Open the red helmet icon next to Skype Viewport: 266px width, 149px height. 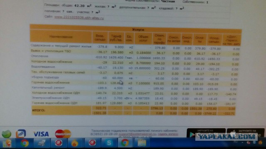(92, 143)
